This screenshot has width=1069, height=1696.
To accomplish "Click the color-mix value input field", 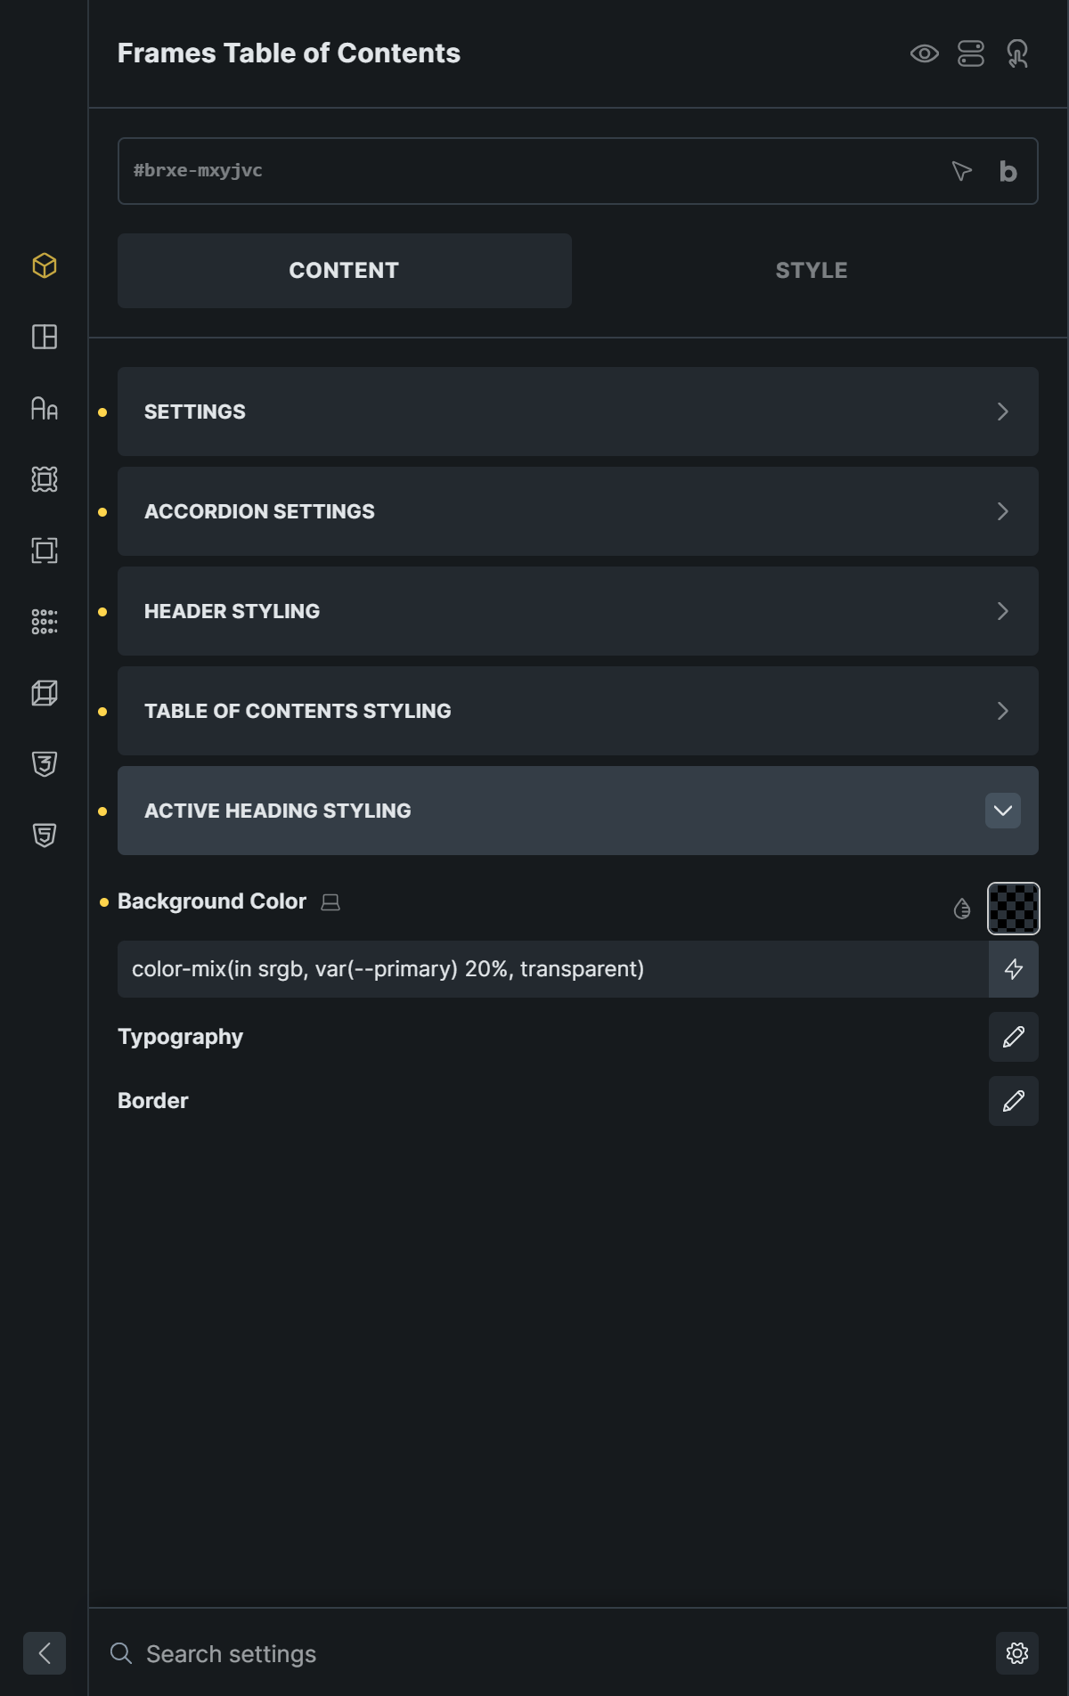I will (x=552, y=969).
